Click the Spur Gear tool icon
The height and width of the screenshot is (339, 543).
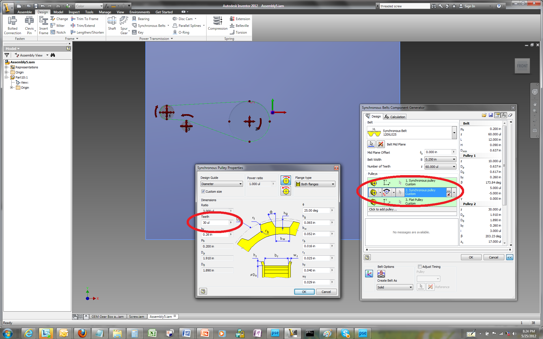[x=124, y=21]
